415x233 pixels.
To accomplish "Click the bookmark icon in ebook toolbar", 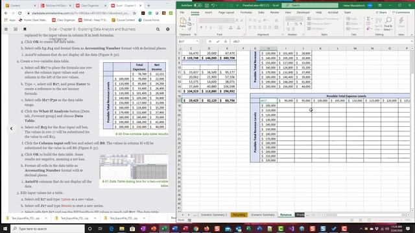I will click(25, 29).
